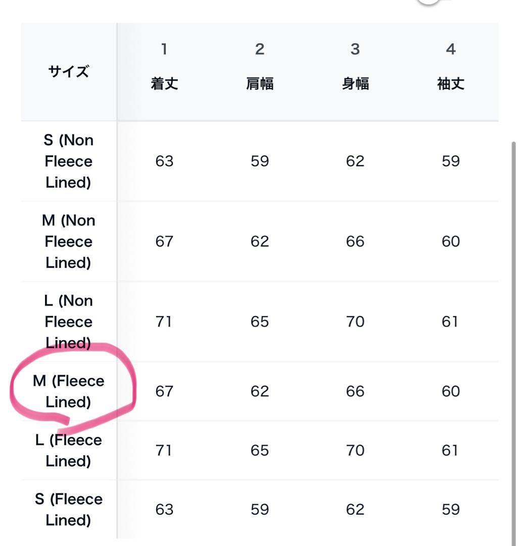Pick the S (Fleece Lined) row label
This screenshot has height=546, width=520.
coord(69,510)
